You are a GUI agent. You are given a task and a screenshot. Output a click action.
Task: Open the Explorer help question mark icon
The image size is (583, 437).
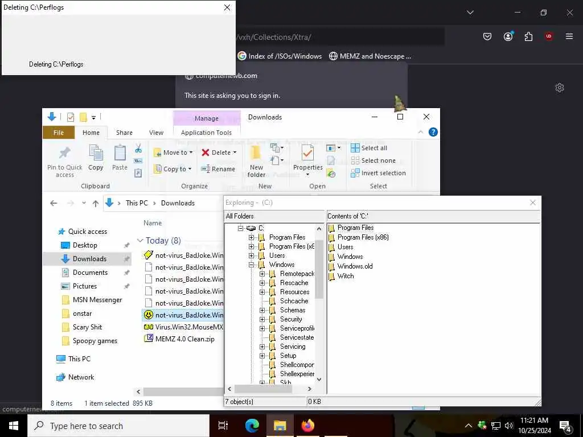pos(433,132)
